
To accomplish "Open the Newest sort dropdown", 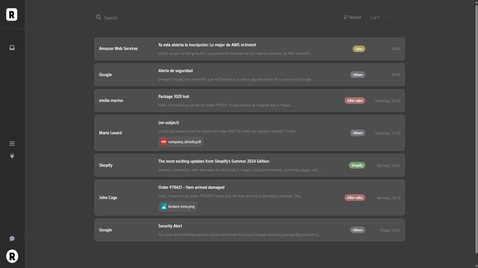I will point(353,17).
